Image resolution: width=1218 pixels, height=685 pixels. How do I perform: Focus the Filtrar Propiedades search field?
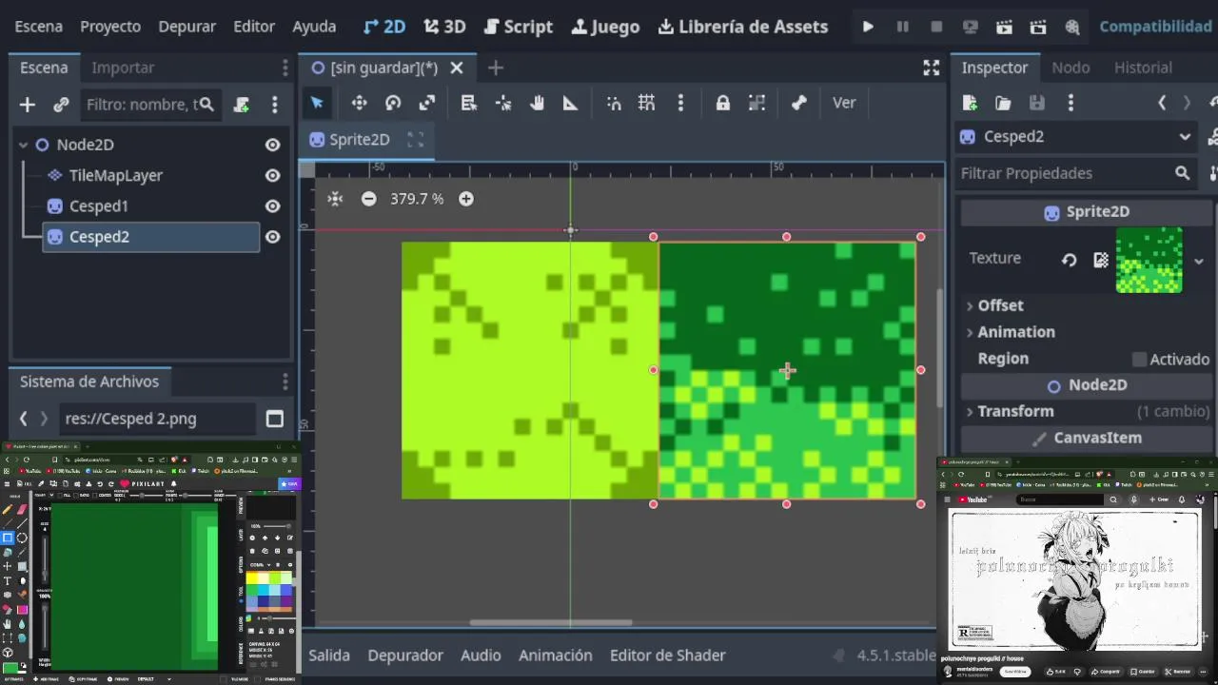[x=1076, y=173]
